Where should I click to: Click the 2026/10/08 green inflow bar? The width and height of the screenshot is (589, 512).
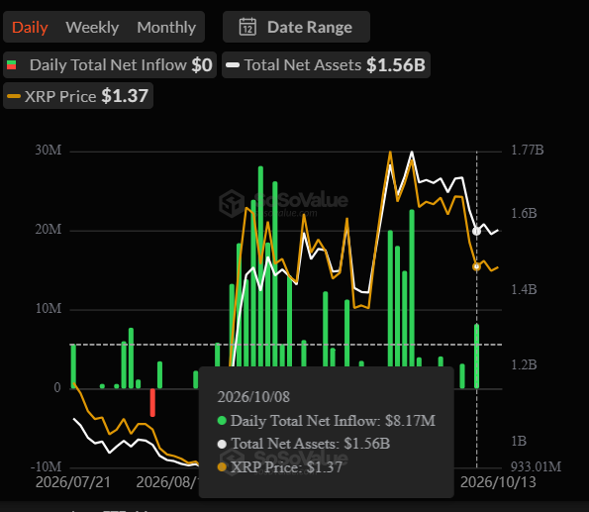coord(477,356)
